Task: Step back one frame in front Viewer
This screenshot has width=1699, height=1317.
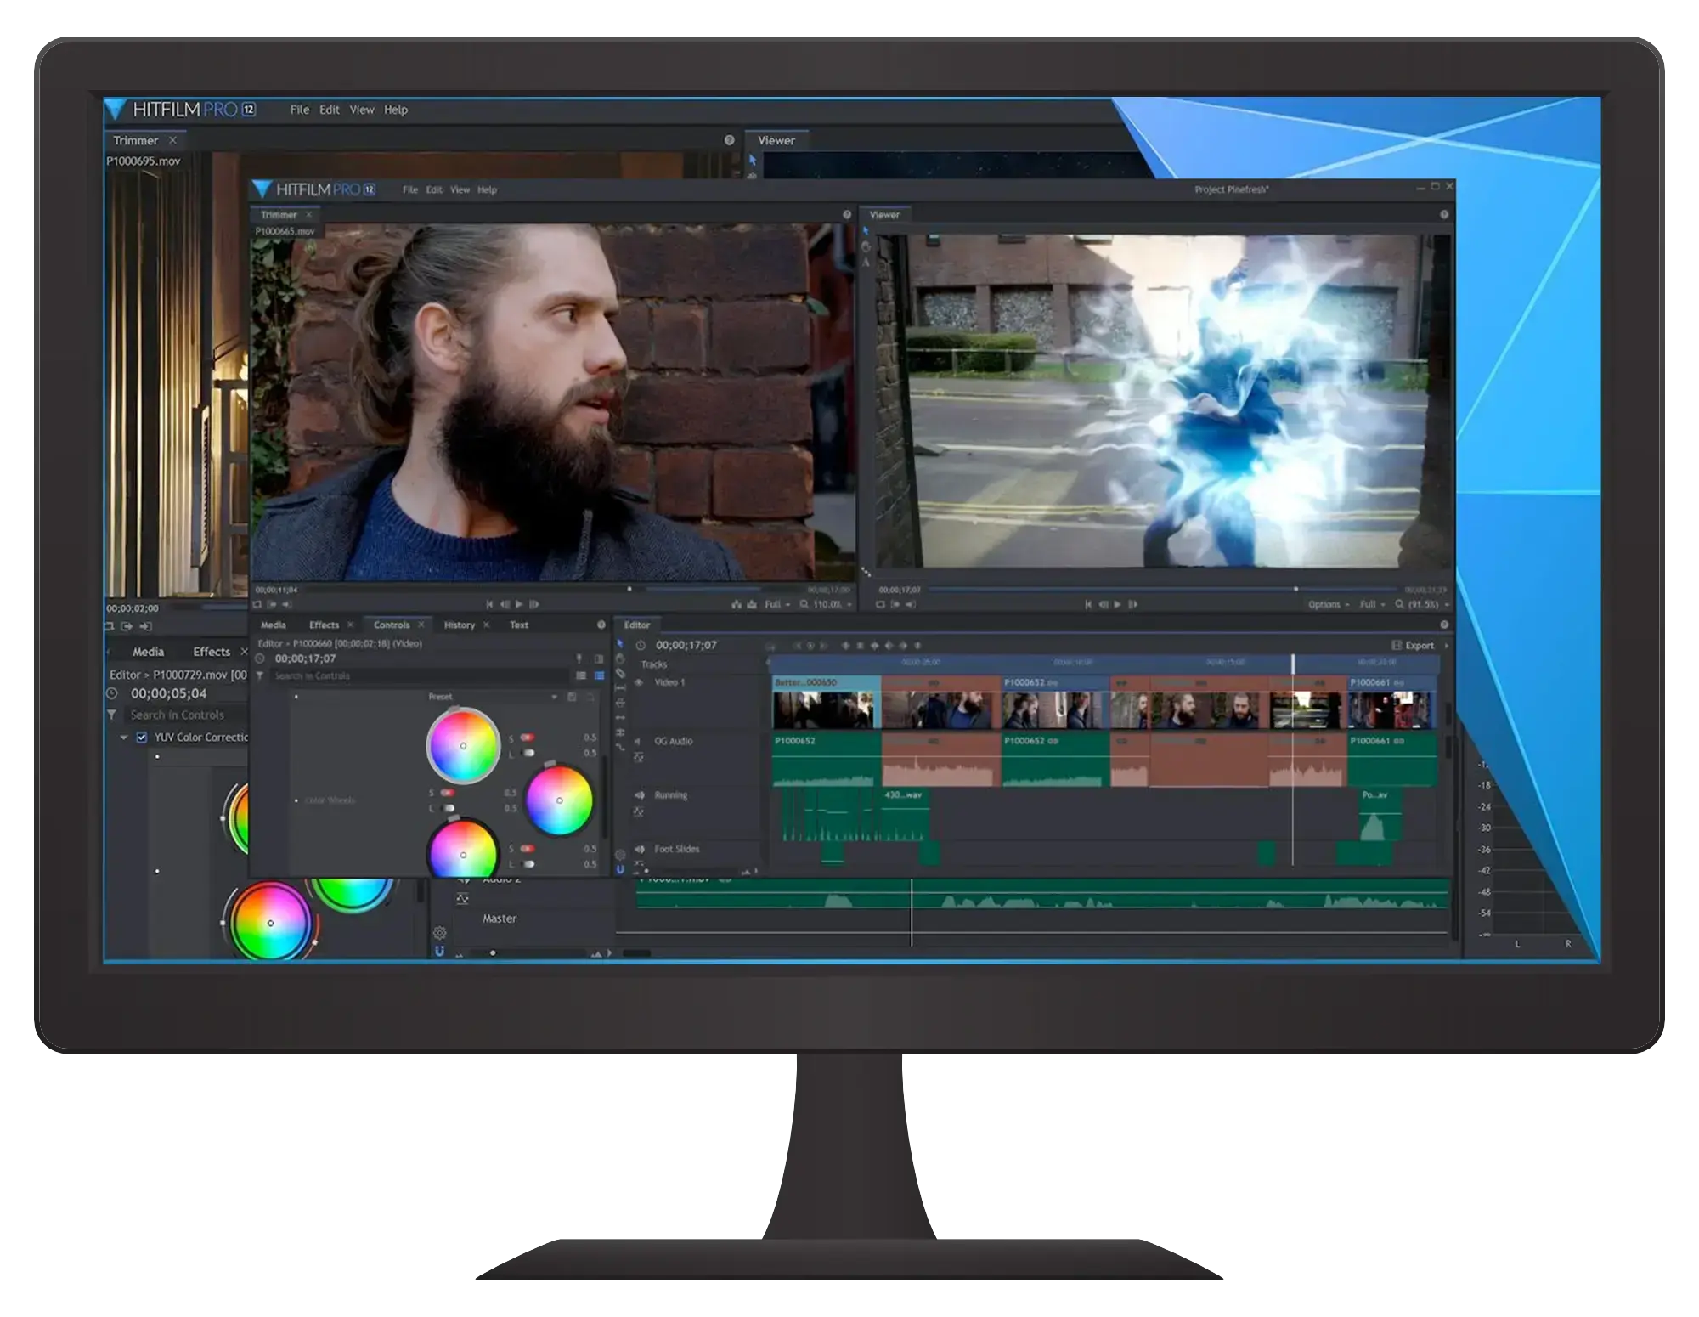Action: [x=1103, y=604]
